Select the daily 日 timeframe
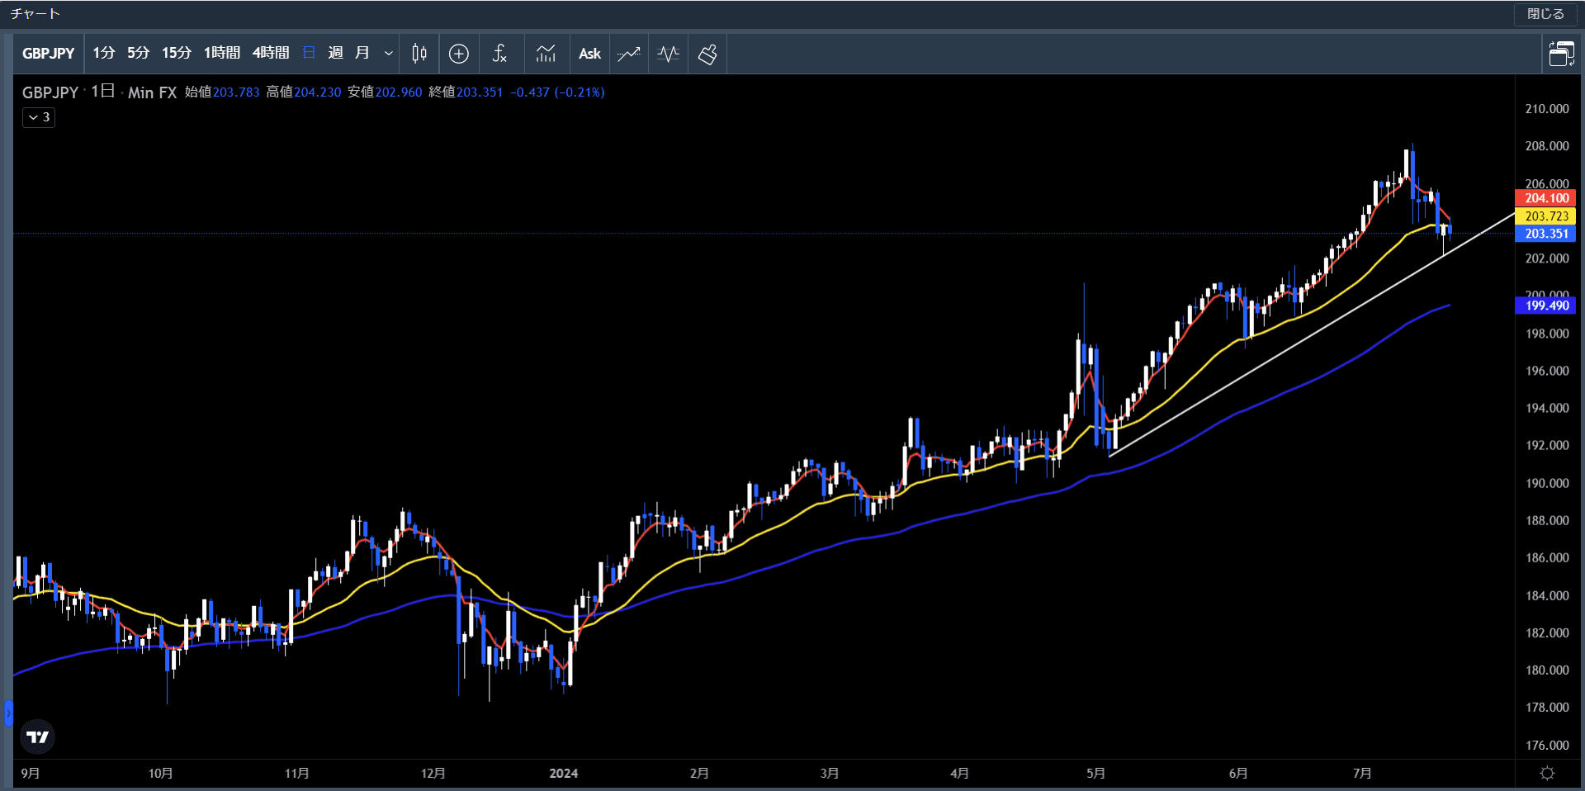Screen dimensions: 1585x791 tap(309, 54)
